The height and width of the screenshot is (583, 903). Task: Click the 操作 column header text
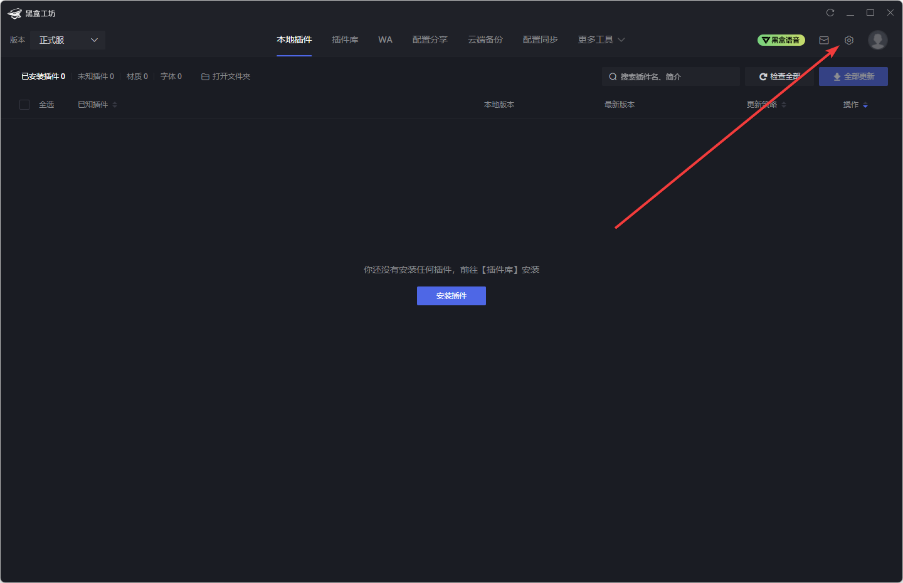[x=851, y=105]
